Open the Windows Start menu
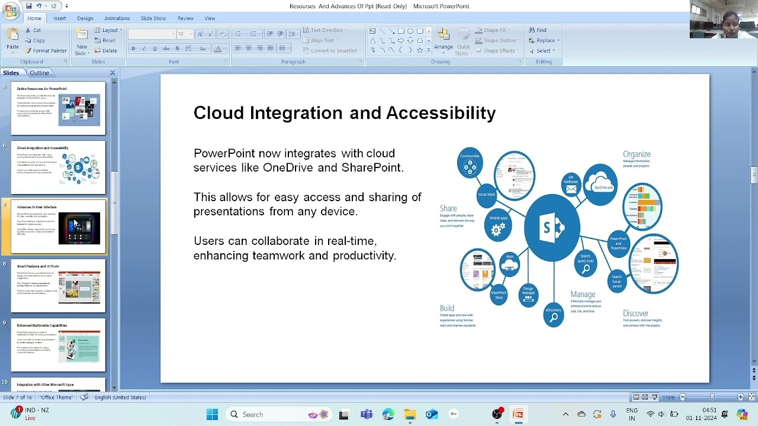 point(212,414)
